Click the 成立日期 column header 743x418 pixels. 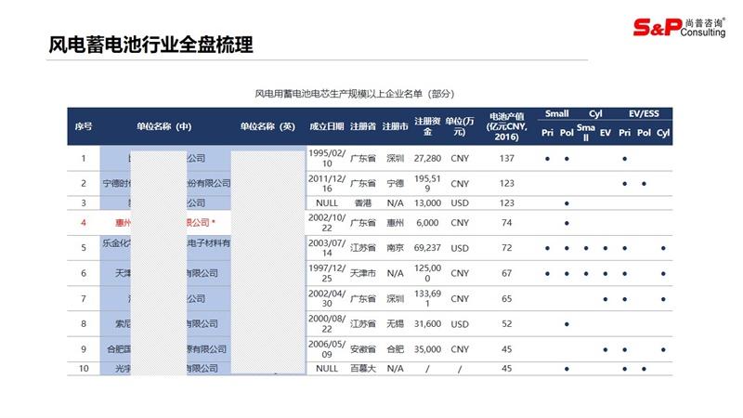(326, 126)
